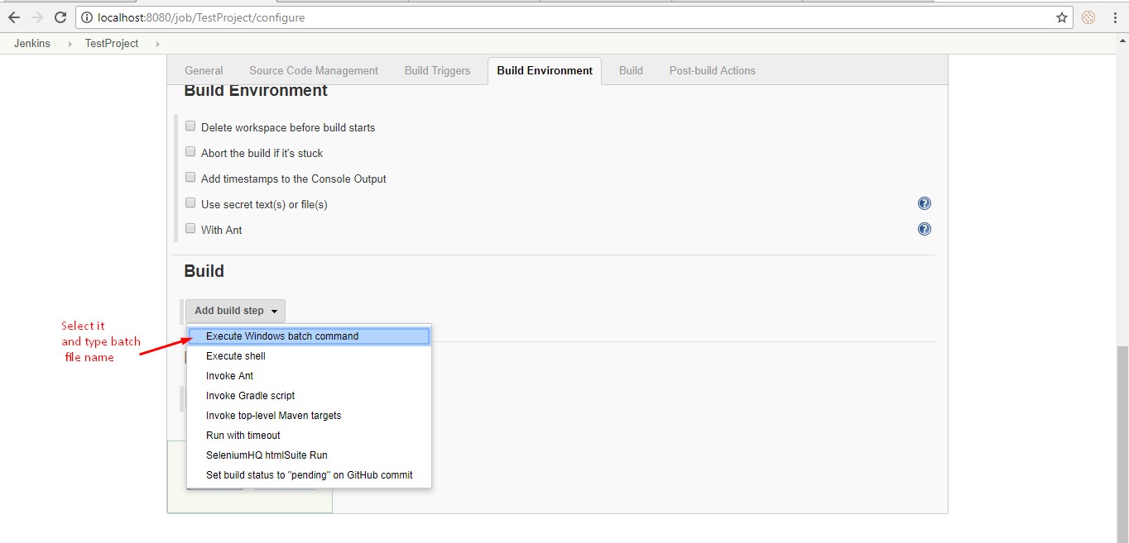Expand the breadcrumb chevron after TestProject
The width and height of the screenshot is (1129, 543).
click(x=156, y=43)
